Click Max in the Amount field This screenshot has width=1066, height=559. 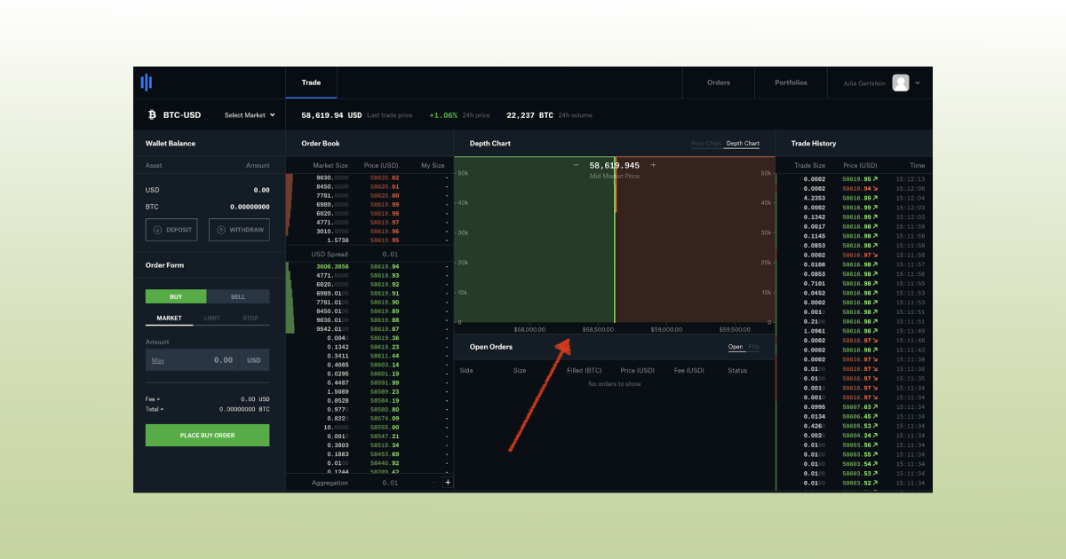click(160, 360)
